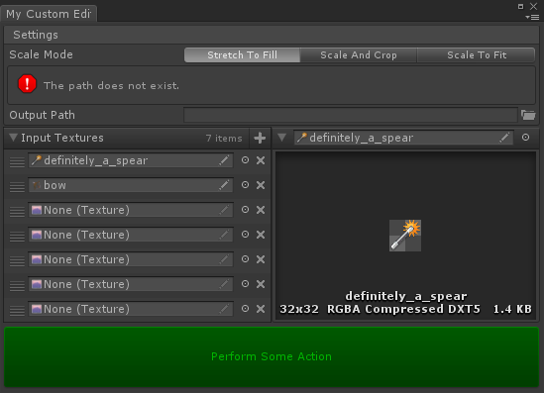Click Perform Some Action button
544x393 pixels.
(272, 356)
